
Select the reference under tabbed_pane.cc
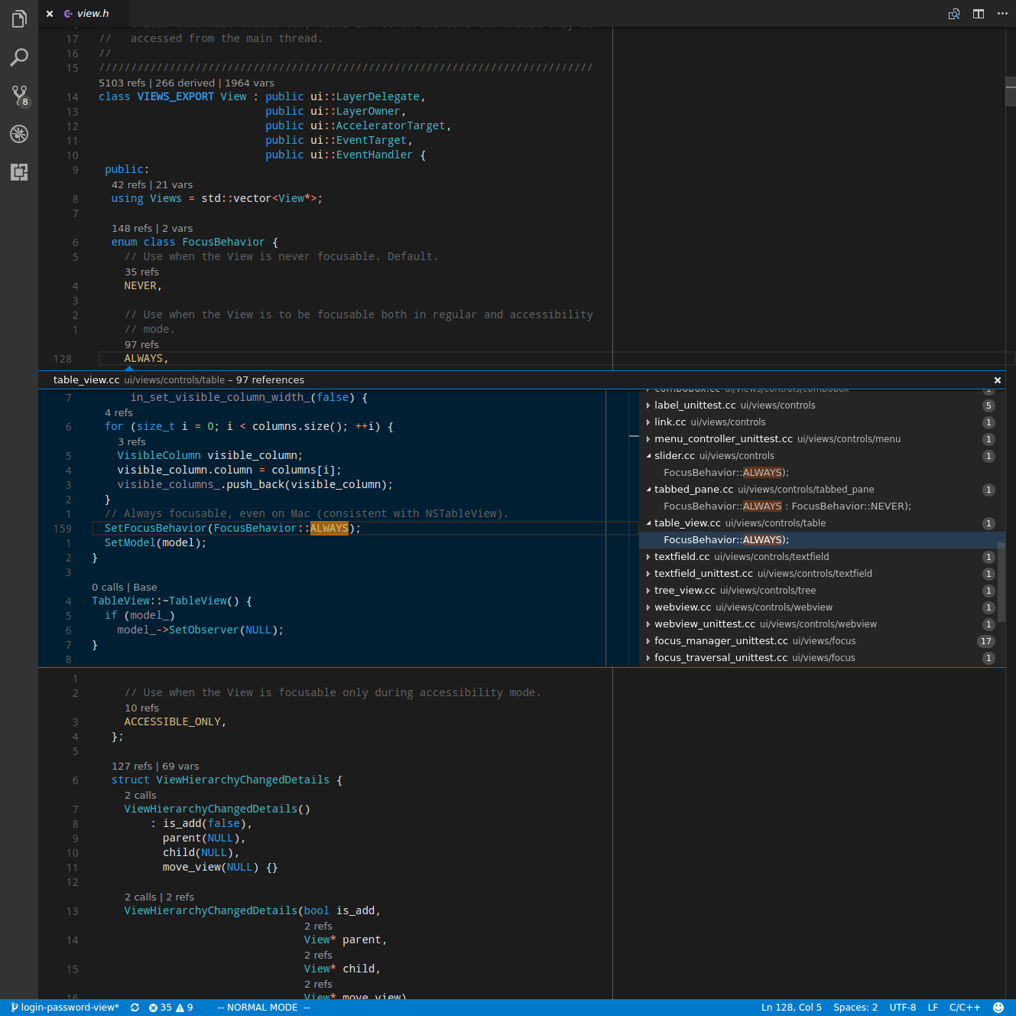click(787, 506)
